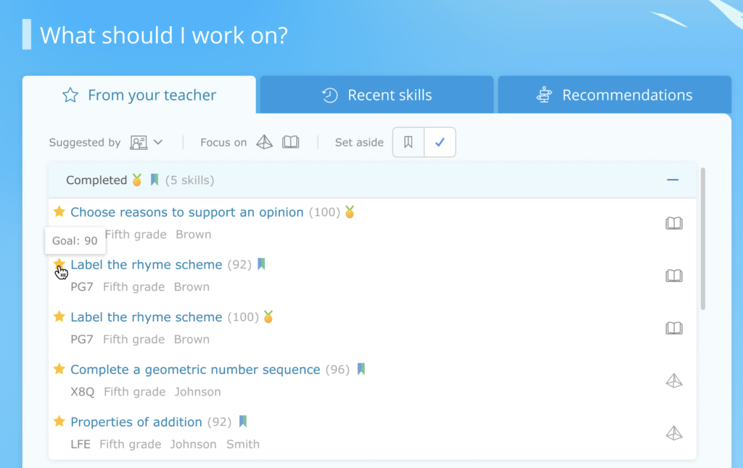The image size is (743, 468).
Task: Toggle the book filter next to Focus on
Action: pyautogui.click(x=290, y=142)
